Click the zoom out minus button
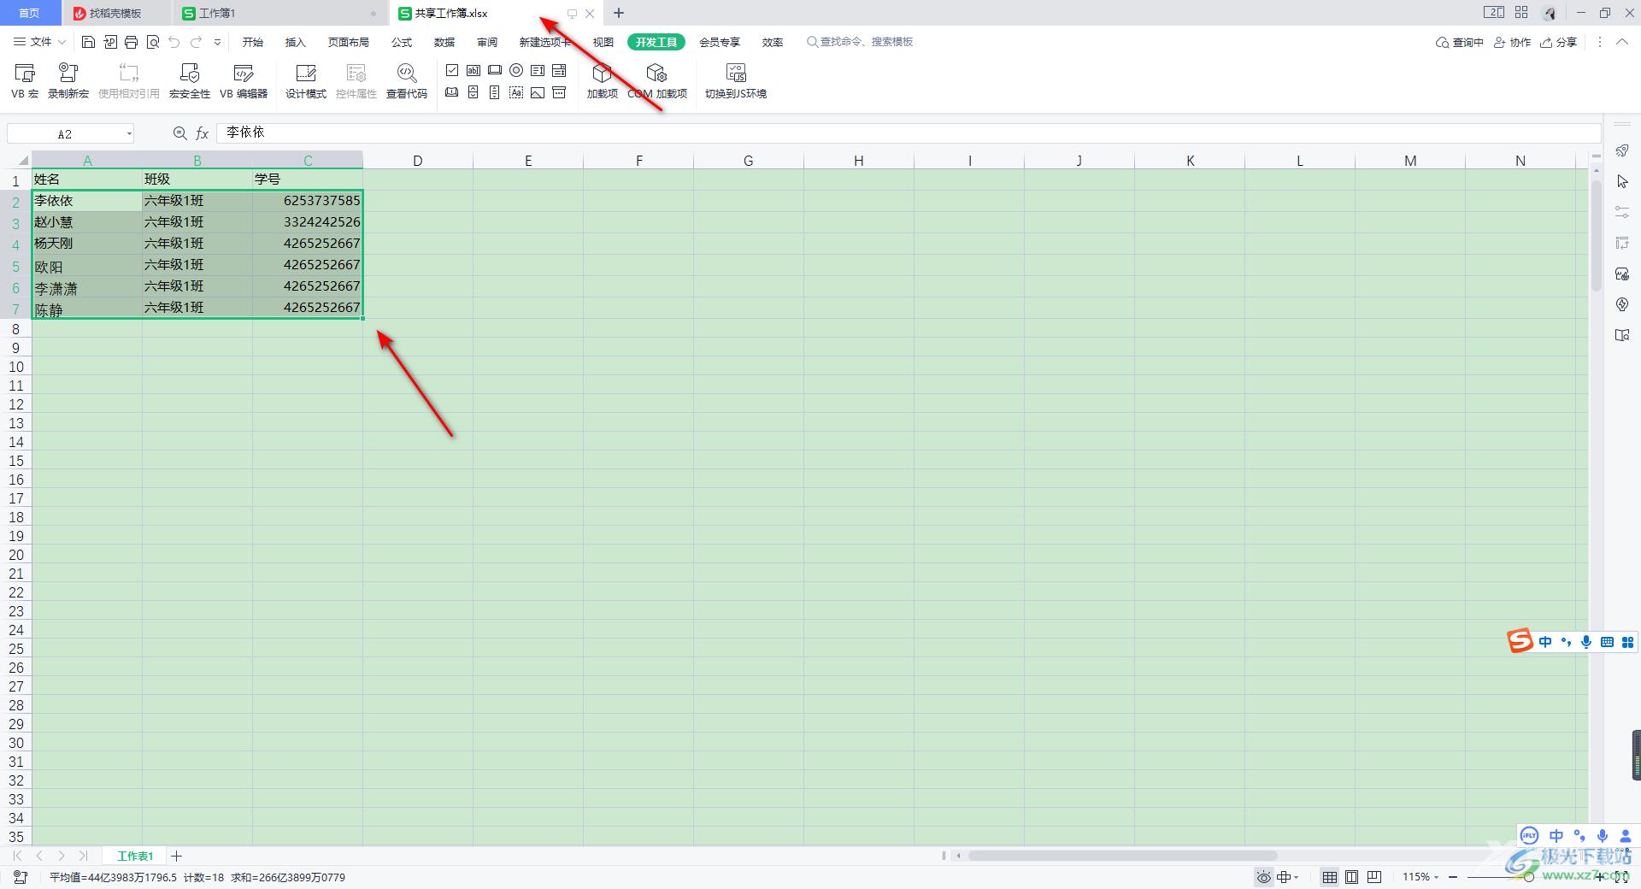Image resolution: width=1641 pixels, height=889 pixels. [1453, 877]
